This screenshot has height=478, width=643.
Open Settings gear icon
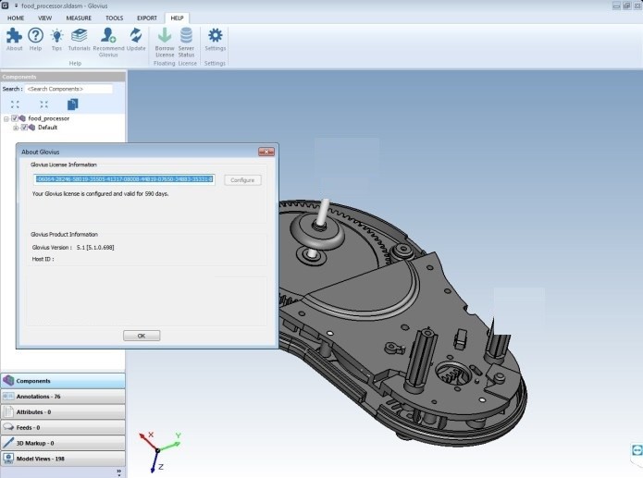point(215,36)
